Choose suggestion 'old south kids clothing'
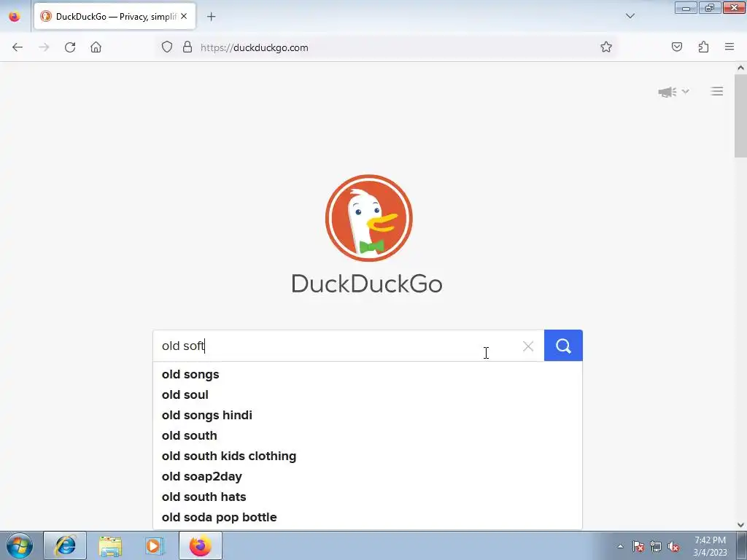This screenshot has height=560, width=747. pos(368,456)
